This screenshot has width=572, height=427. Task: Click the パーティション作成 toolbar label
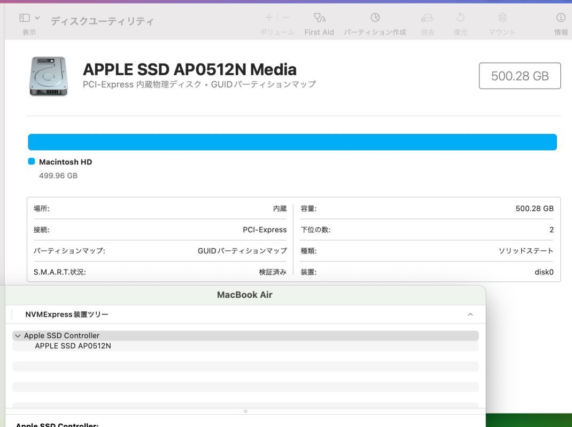point(375,32)
